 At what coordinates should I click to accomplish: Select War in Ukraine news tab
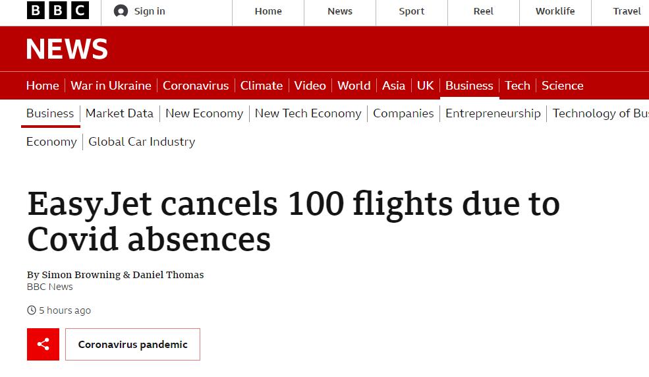[x=111, y=86]
